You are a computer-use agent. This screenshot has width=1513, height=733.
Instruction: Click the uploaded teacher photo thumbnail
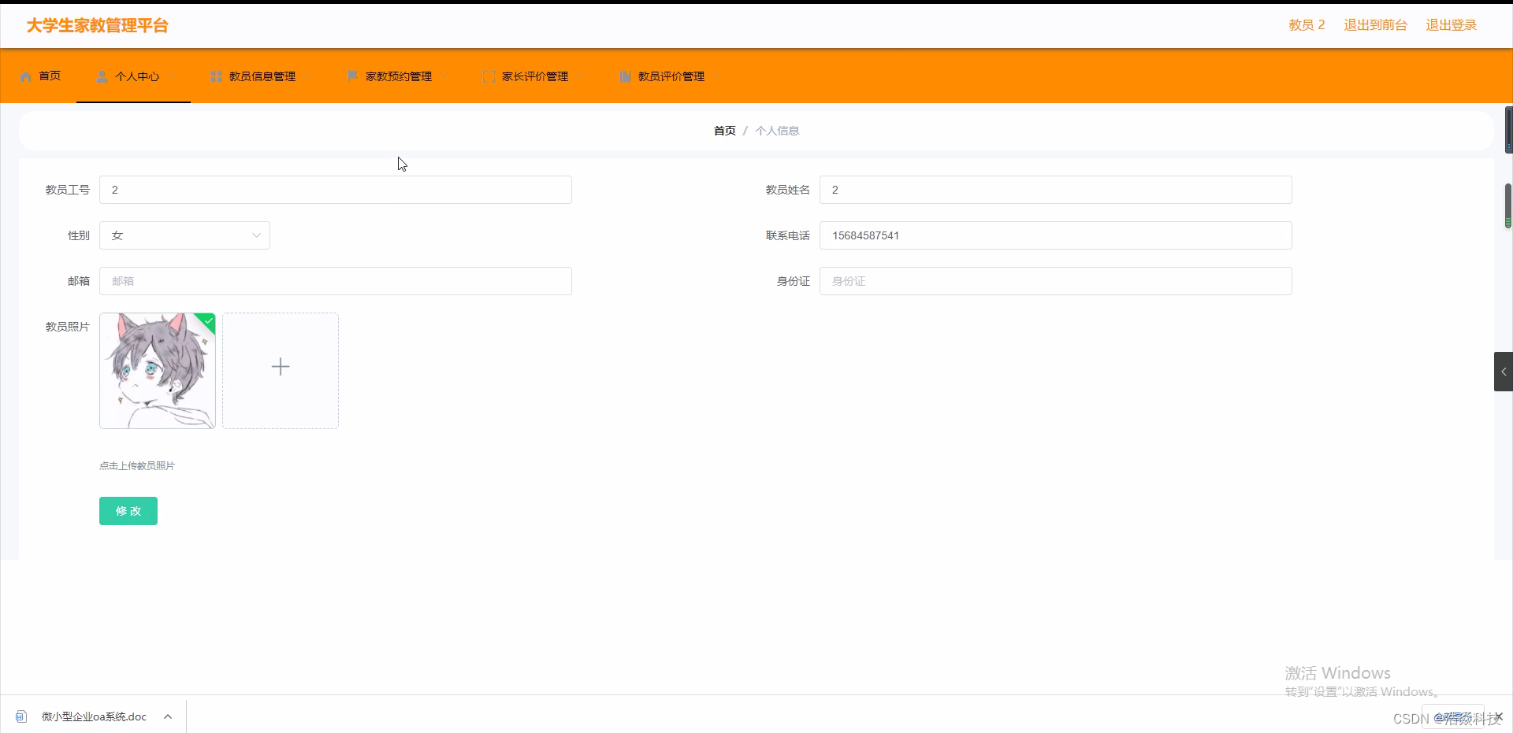click(157, 371)
